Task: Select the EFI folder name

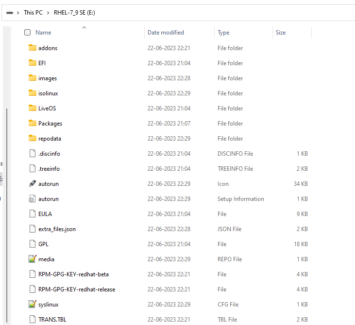Action: pyautogui.click(x=42, y=63)
